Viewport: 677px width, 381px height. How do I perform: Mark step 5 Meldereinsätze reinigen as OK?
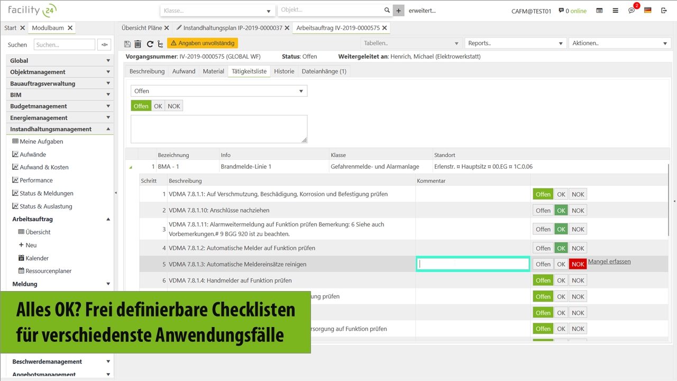click(561, 264)
